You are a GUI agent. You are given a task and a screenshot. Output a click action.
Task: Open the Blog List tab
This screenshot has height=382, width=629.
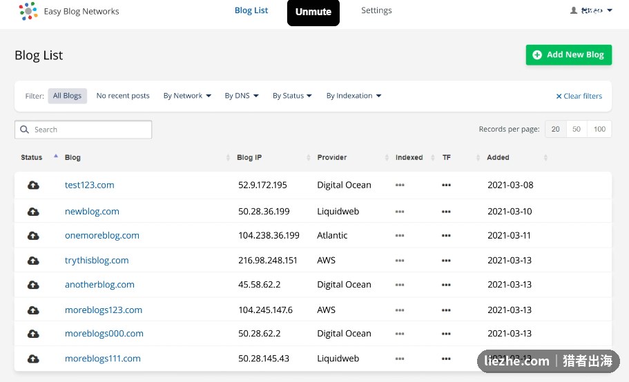(x=251, y=10)
